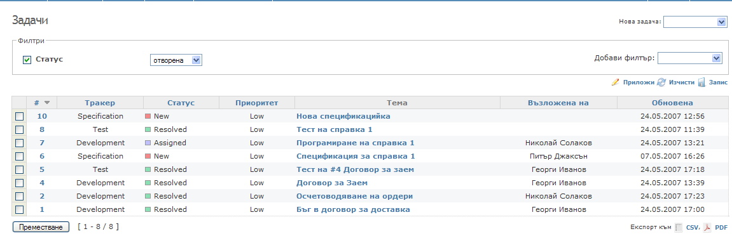732x243 pixels.
Task: Click issue number 7 link
Action: (x=42, y=143)
